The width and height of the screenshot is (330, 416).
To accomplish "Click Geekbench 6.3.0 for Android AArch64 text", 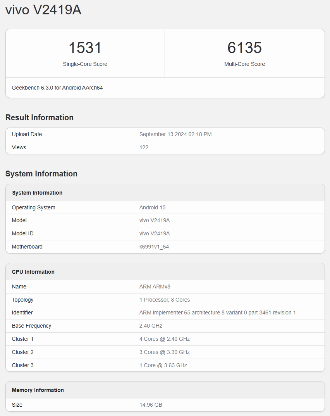I will tap(57, 88).
